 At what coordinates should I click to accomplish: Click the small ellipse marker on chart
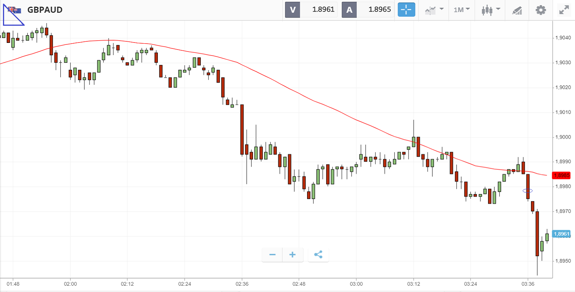coord(527,191)
